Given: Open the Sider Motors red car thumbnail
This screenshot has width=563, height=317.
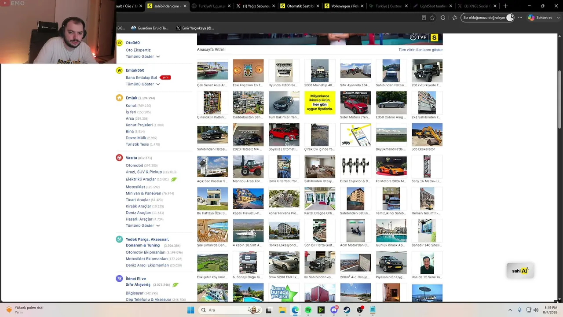Looking at the screenshot, I should 355,103.
